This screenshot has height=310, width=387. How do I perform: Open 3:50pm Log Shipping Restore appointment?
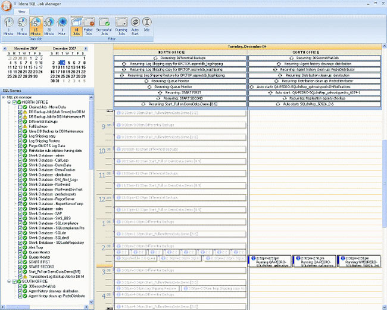[x=148, y=289]
